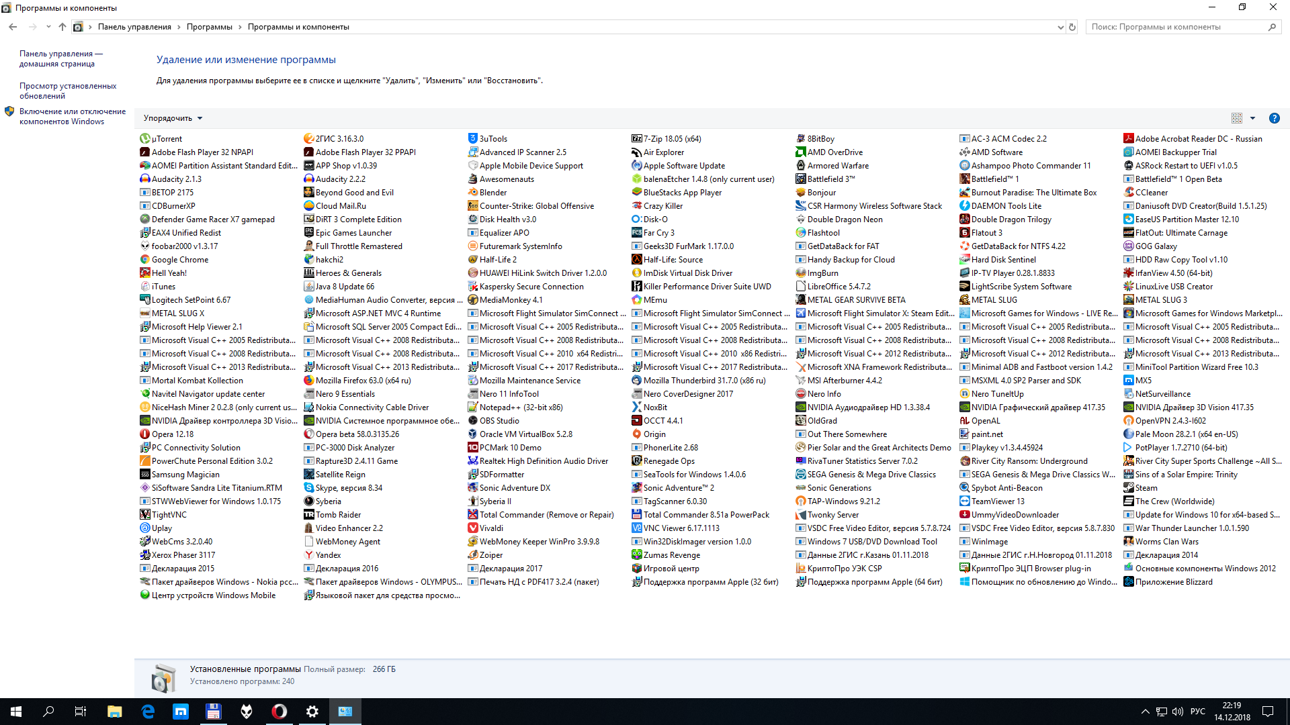Screen dimensions: 1290x725
Task: Click the Adobe Acrobat Reader DC icon
Action: click(1128, 139)
